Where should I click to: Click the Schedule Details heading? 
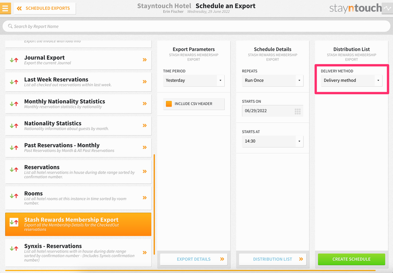(x=273, y=49)
